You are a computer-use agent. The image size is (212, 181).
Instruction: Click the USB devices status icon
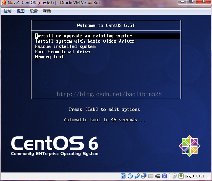tap(137, 176)
